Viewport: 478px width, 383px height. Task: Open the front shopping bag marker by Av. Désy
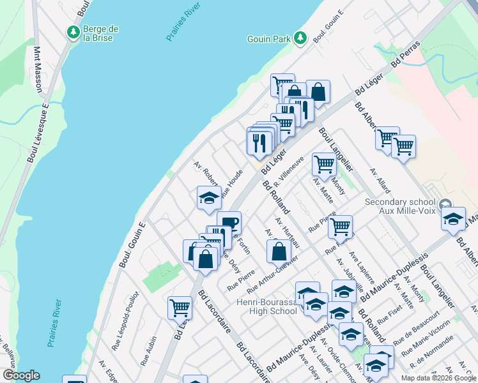coord(206,260)
